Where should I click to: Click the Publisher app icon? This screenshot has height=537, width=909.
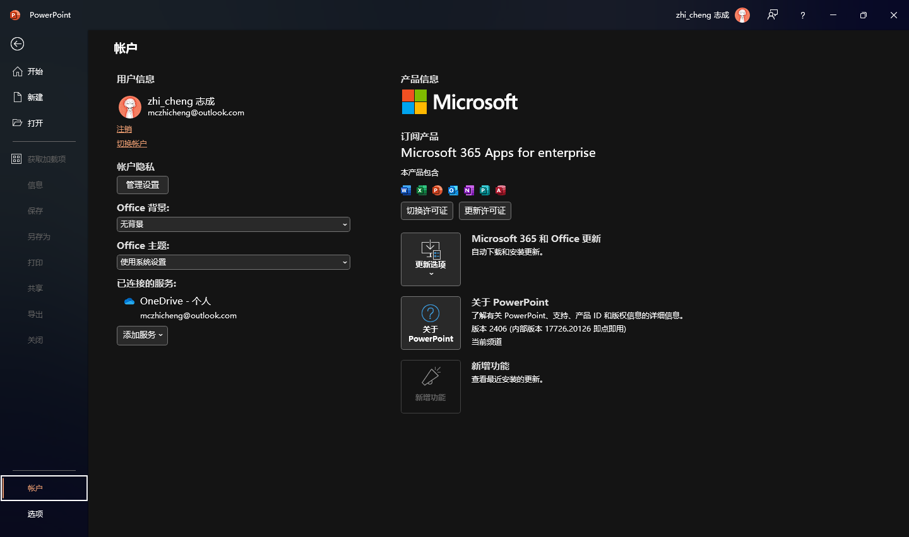(x=485, y=190)
